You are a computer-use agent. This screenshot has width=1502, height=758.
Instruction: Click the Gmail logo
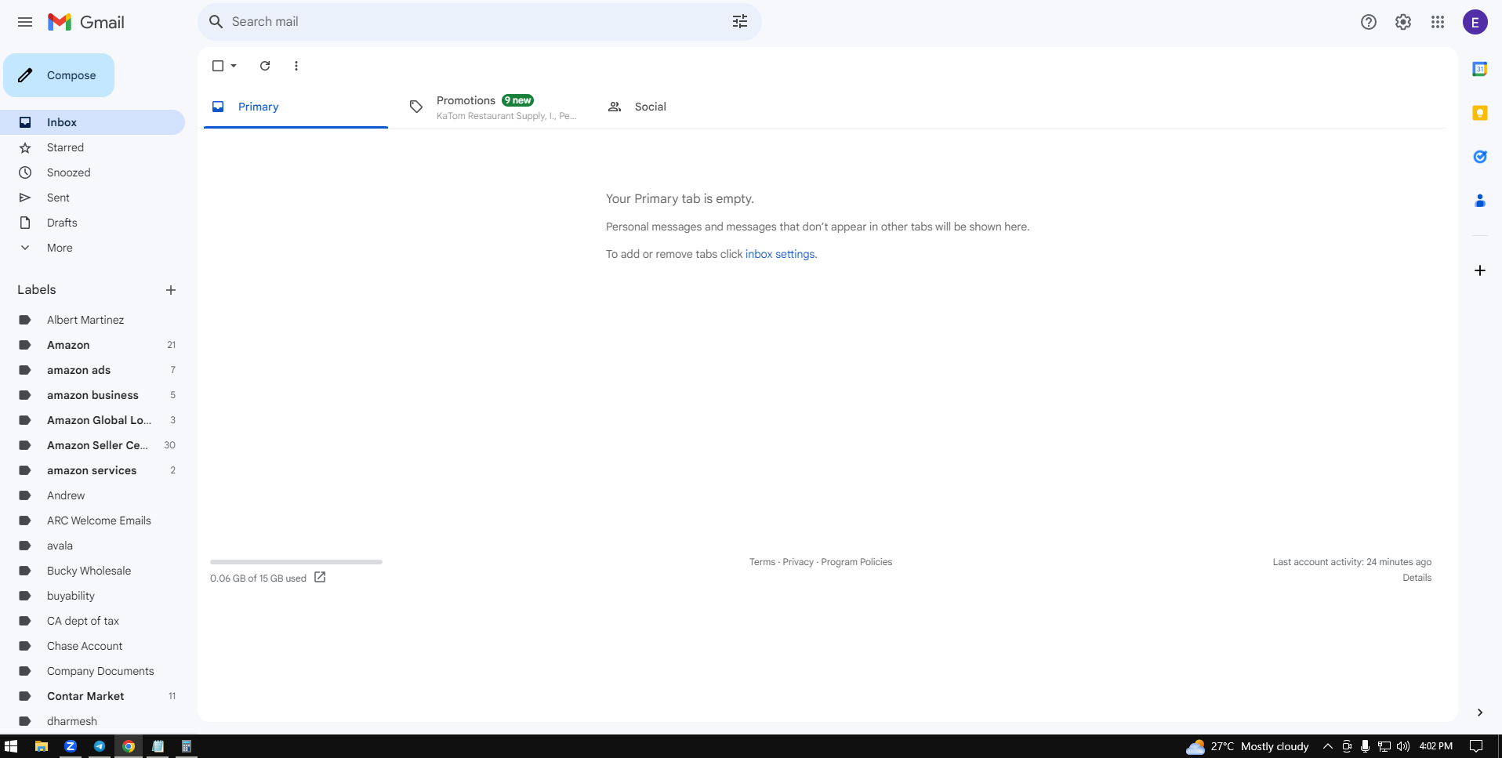tap(86, 22)
